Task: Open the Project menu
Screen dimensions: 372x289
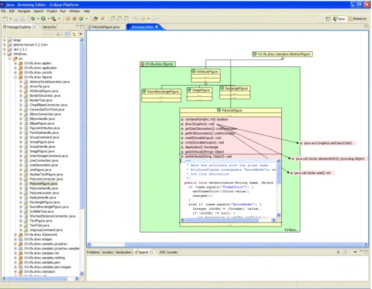Action: point(52,11)
